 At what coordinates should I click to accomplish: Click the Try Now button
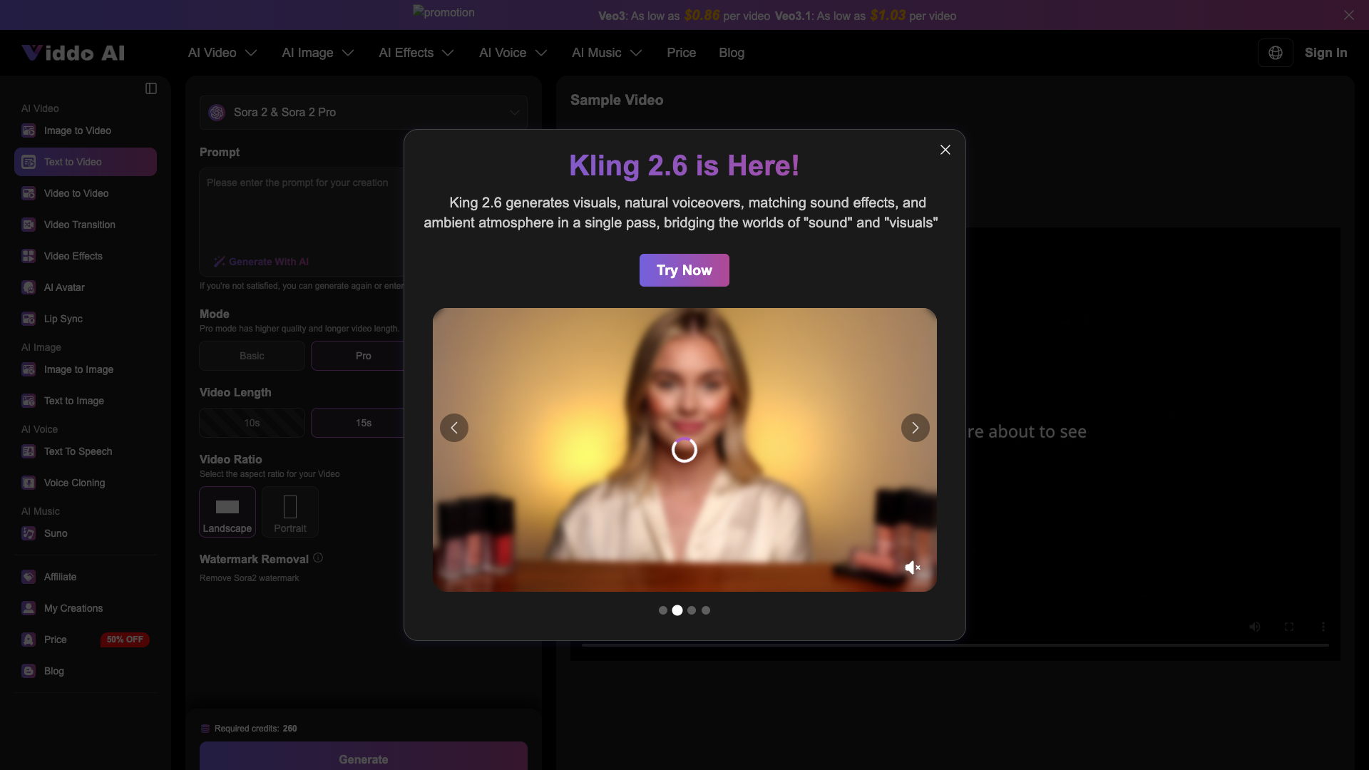point(684,270)
